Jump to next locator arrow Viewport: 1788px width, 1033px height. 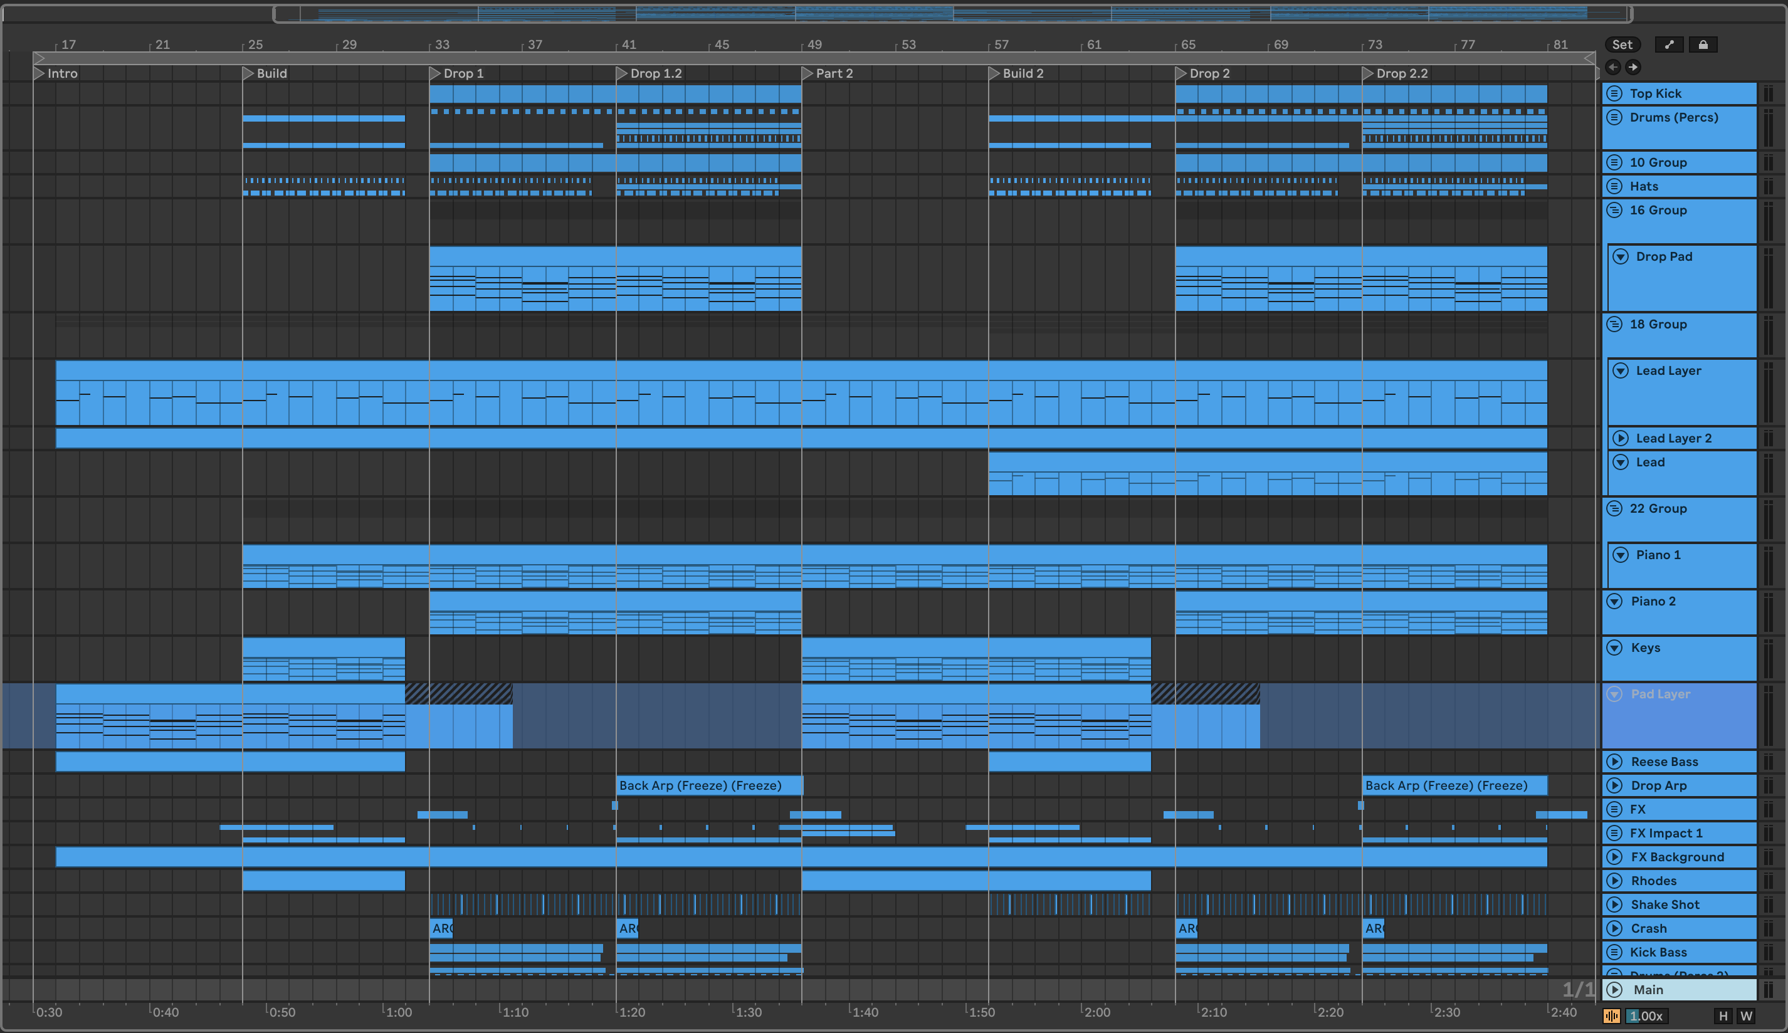click(x=1633, y=68)
